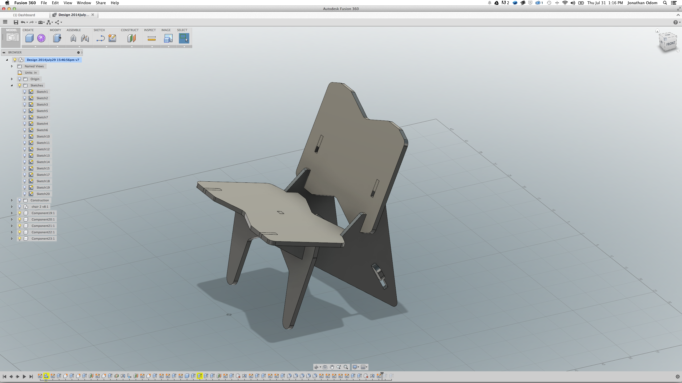
Task: Click the Modify Press Pull icon
Action: (57, 38)
